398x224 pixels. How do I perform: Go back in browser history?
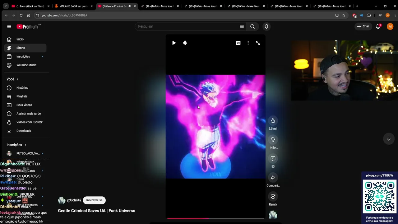coord(6,15)
